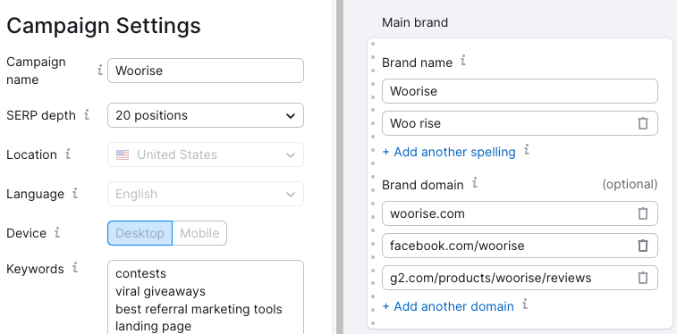Click the info icon next to Location

pos(68,154)
